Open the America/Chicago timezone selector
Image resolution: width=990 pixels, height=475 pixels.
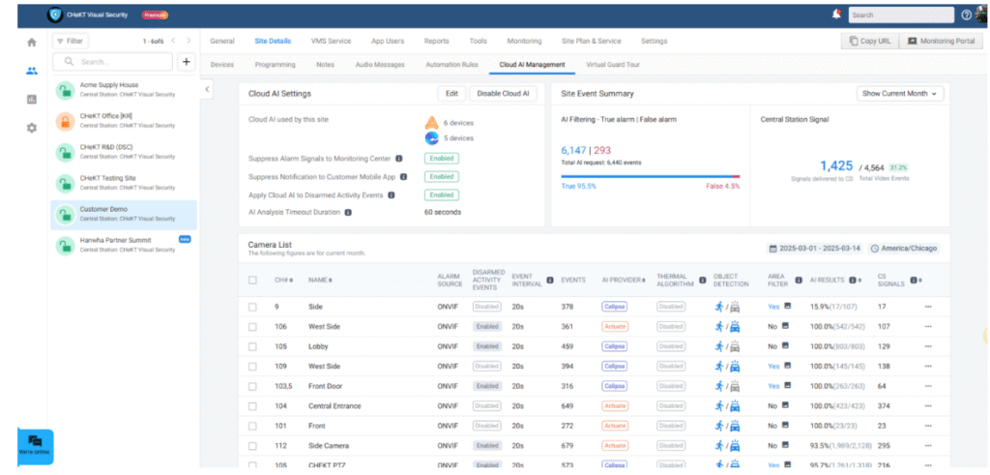[905, 249]
